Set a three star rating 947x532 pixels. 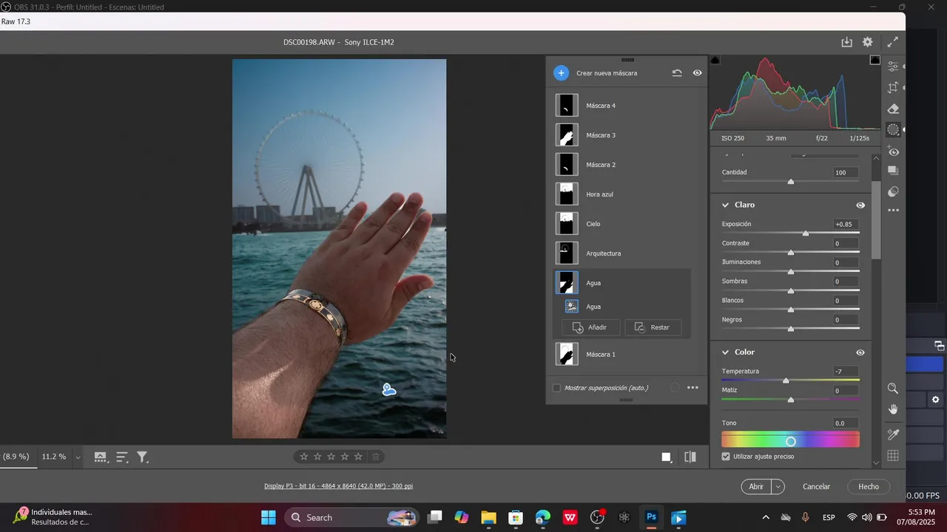[x=331, y=457]
